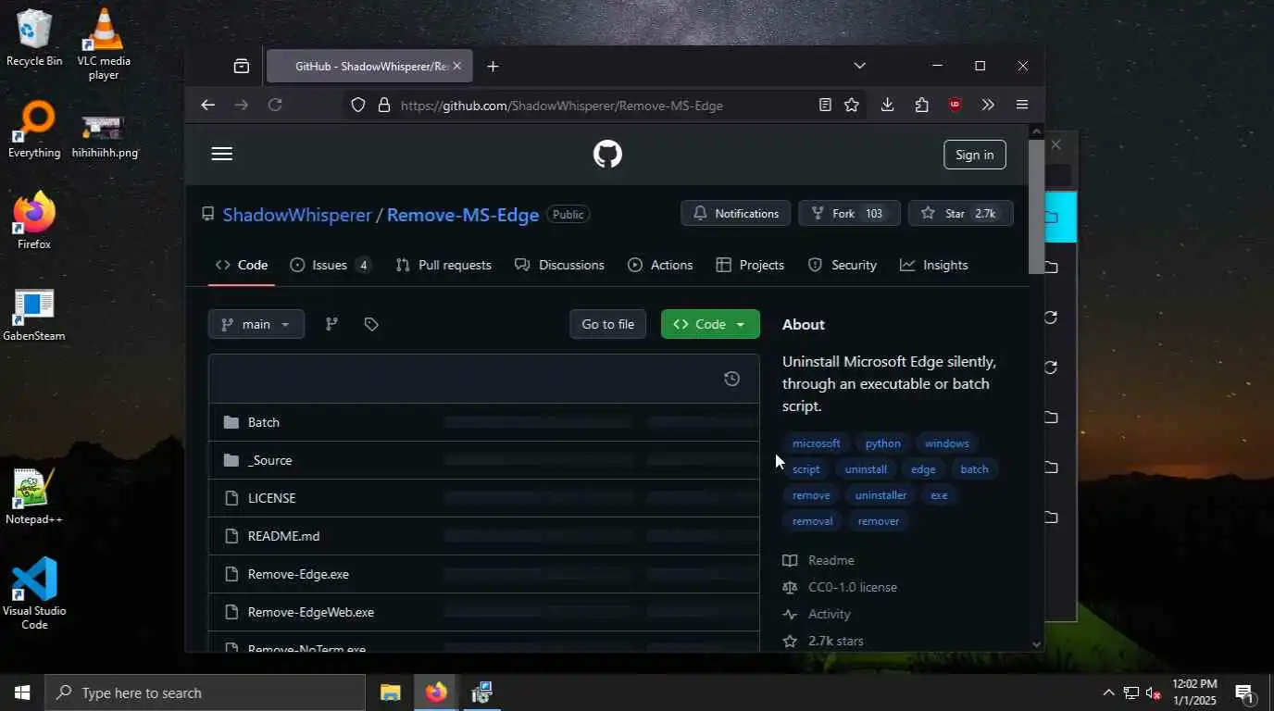Image resolution: width=1274 pixels, height=711 pixels.
Task: Open VLC media player desktop shortcut
Action: [104, 44]
